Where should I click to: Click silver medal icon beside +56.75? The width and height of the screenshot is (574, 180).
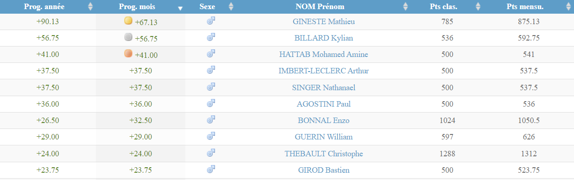128,37
